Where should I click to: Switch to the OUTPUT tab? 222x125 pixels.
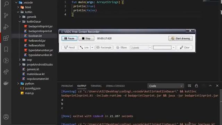pos(82,86)
